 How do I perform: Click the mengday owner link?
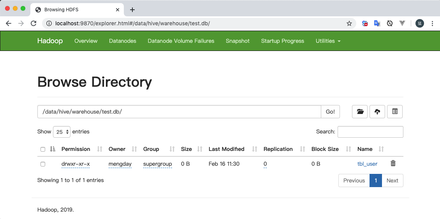pyautogui.click(x=120, y=164)
